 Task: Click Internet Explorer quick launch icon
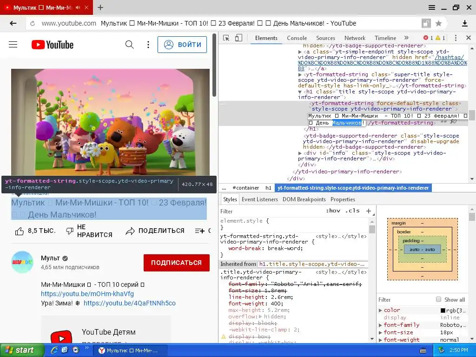[x=54, y=350]
